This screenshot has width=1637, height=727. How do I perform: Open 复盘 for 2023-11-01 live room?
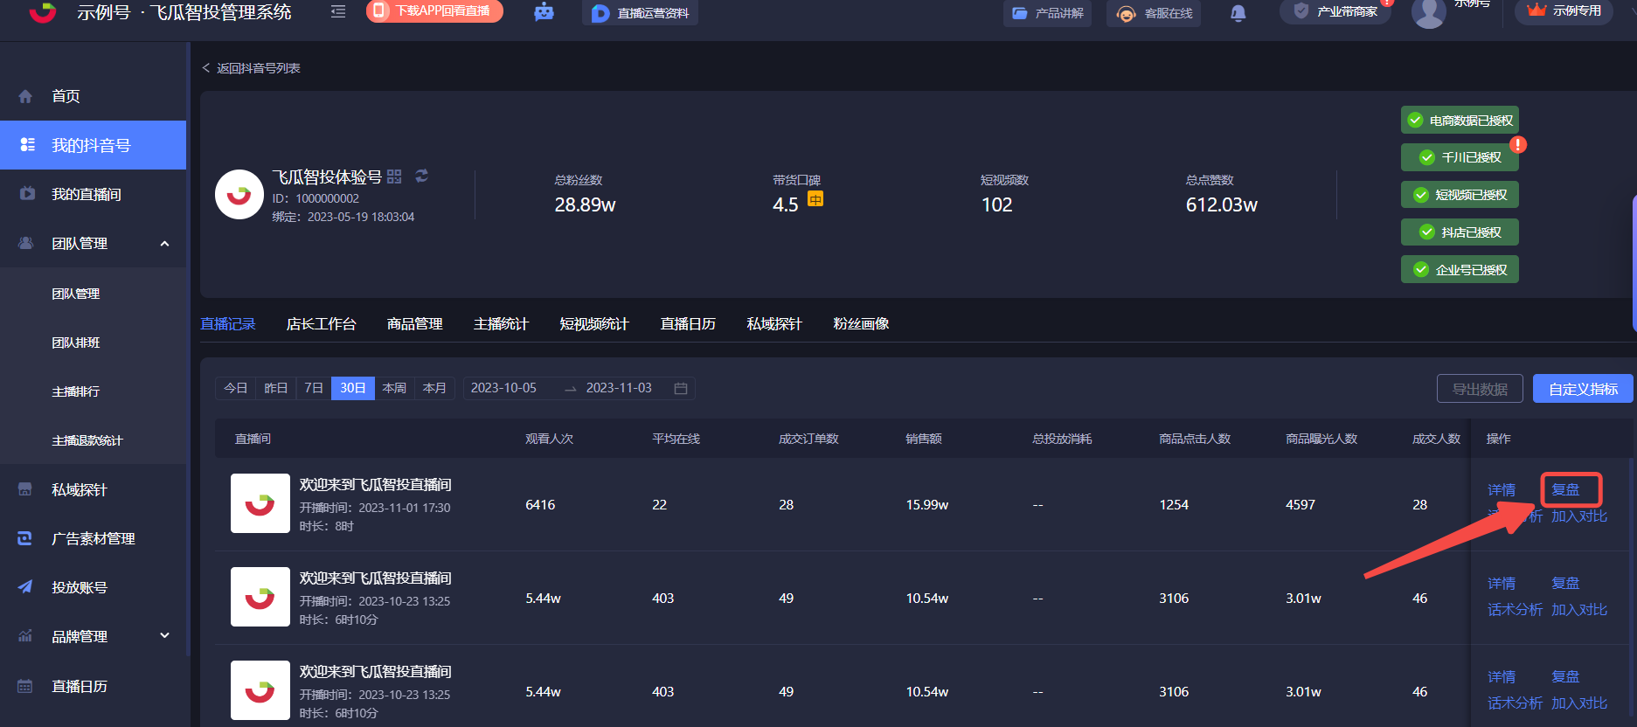click(x=1565, y=490)
